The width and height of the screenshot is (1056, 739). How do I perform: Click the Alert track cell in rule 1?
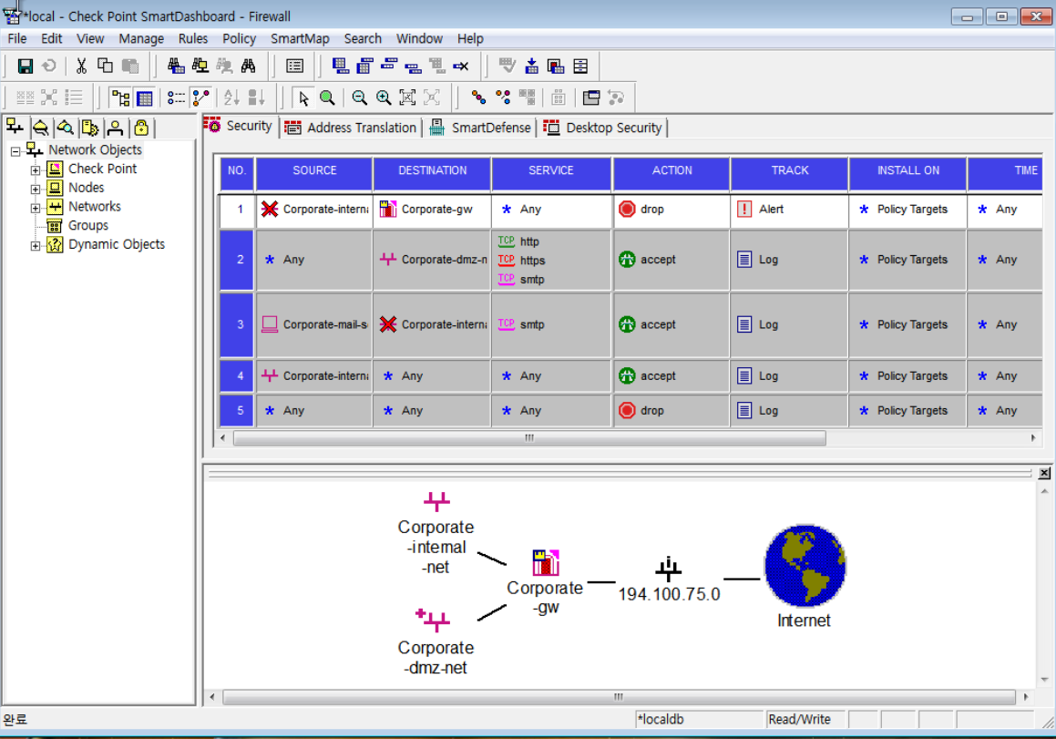tap(789, 210)
